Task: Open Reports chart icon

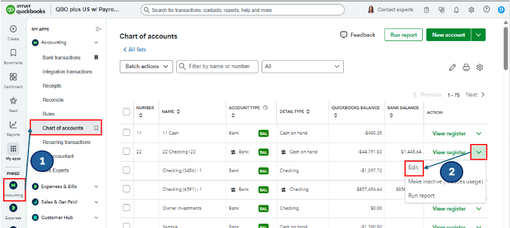Action: pyautogui.click(x=13, y=124)
